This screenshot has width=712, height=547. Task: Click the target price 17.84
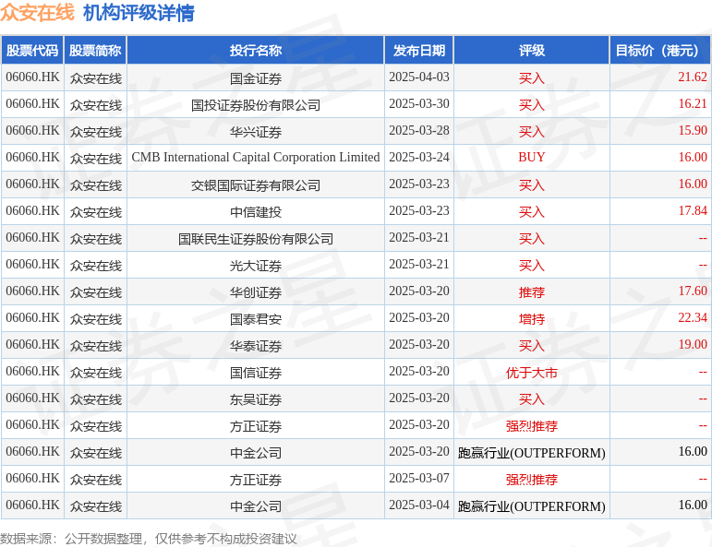tap(693, 210)
